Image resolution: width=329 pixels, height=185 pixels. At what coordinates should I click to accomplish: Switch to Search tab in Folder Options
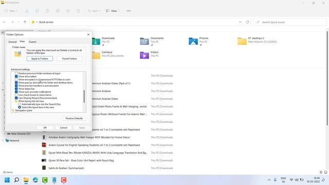click(32, 42)
